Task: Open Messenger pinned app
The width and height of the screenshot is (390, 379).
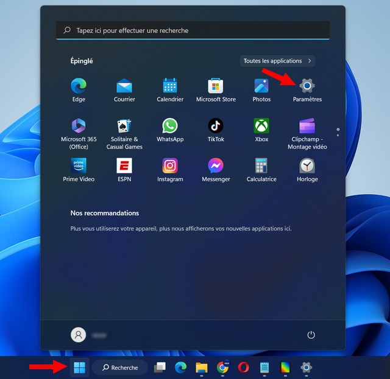Action: [x=216, y=170]
